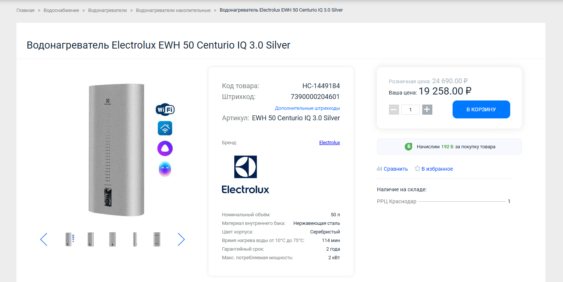Click the Electrolux brand logo image
This screenshot has height=282, width=563.
tap(246, 174)
